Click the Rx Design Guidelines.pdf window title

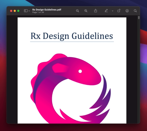(x=47, y=10)
